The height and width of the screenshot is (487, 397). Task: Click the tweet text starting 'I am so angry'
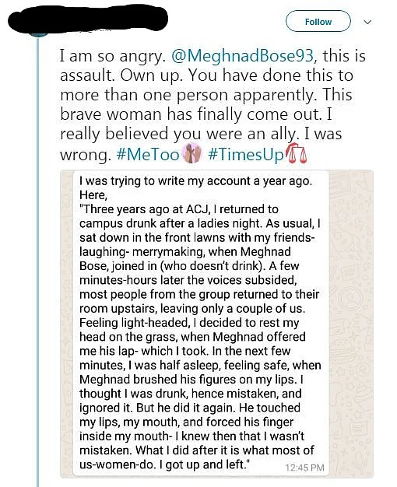[x=213, y=105]
